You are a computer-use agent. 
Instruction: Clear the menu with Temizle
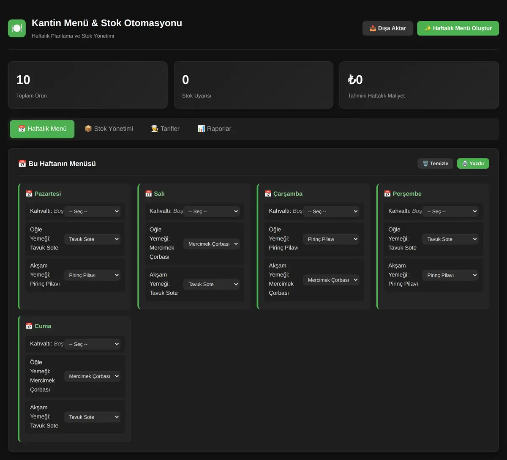coord(436,164)
